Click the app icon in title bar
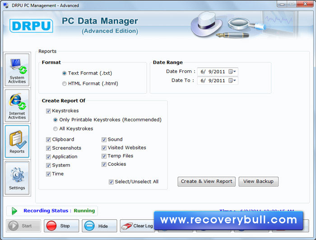This screenshot has height=240, width=316. point(6,5)
